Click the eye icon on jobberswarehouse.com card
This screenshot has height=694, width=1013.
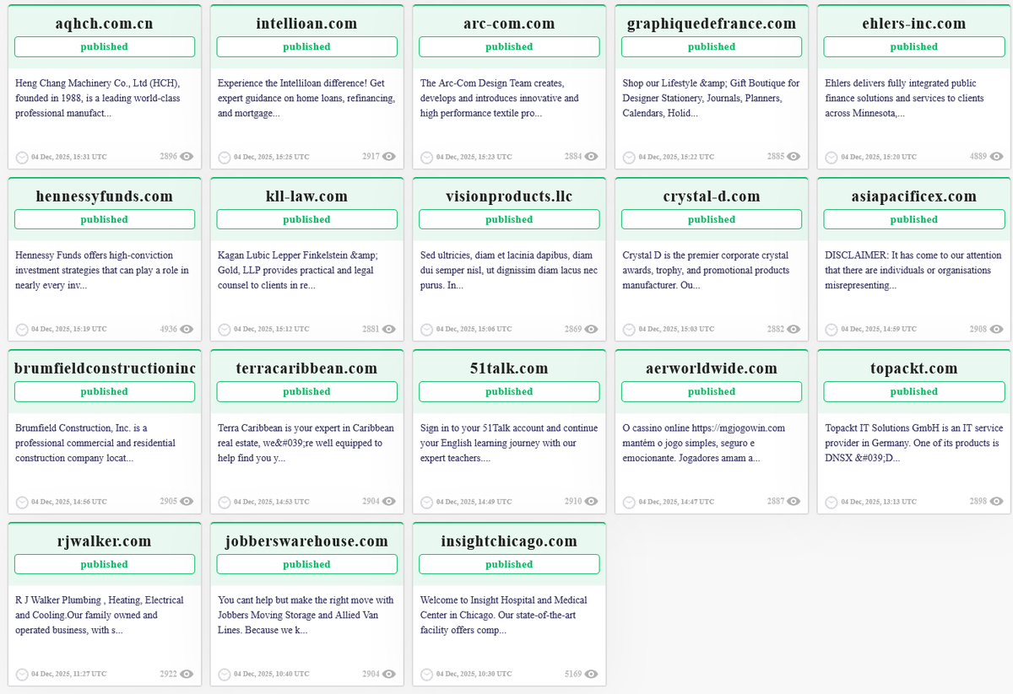(389, 674)
